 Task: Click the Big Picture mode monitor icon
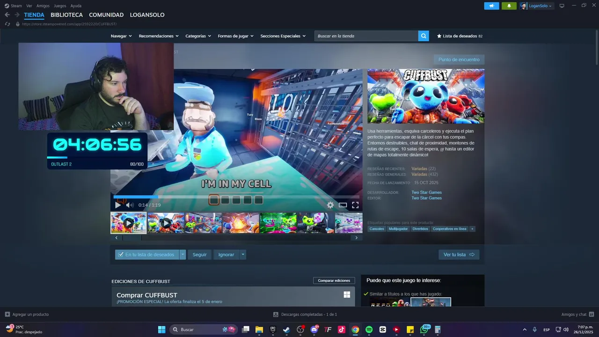(x=562, y=6)
